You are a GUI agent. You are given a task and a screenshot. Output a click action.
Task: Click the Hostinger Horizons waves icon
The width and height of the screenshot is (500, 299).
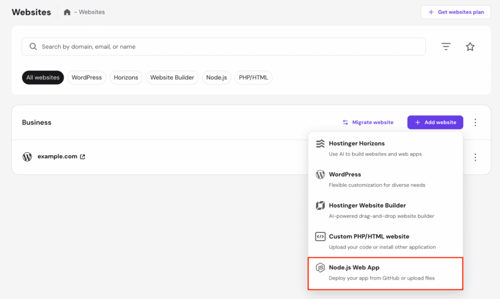tap(321, 143)
